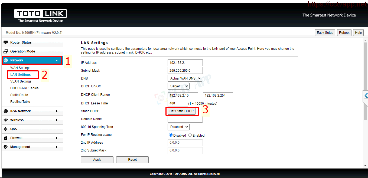Expand the Wireless menu section
This screenshot has width=368, height=178.
click(57, 120)
